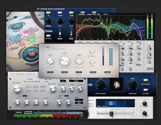Click the green notch node on EQ curve

(108, 37)
